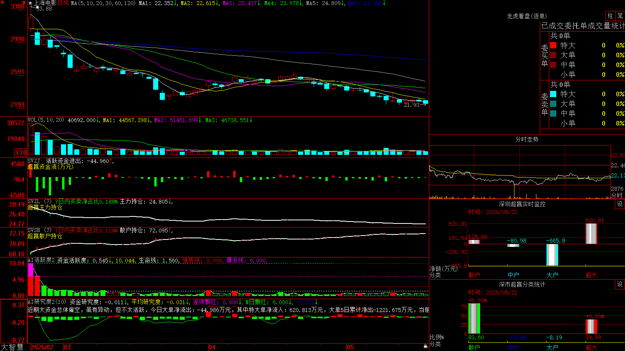
Task: Open 设 settings for 深市超赢分类统计
Action: point(620,284)
